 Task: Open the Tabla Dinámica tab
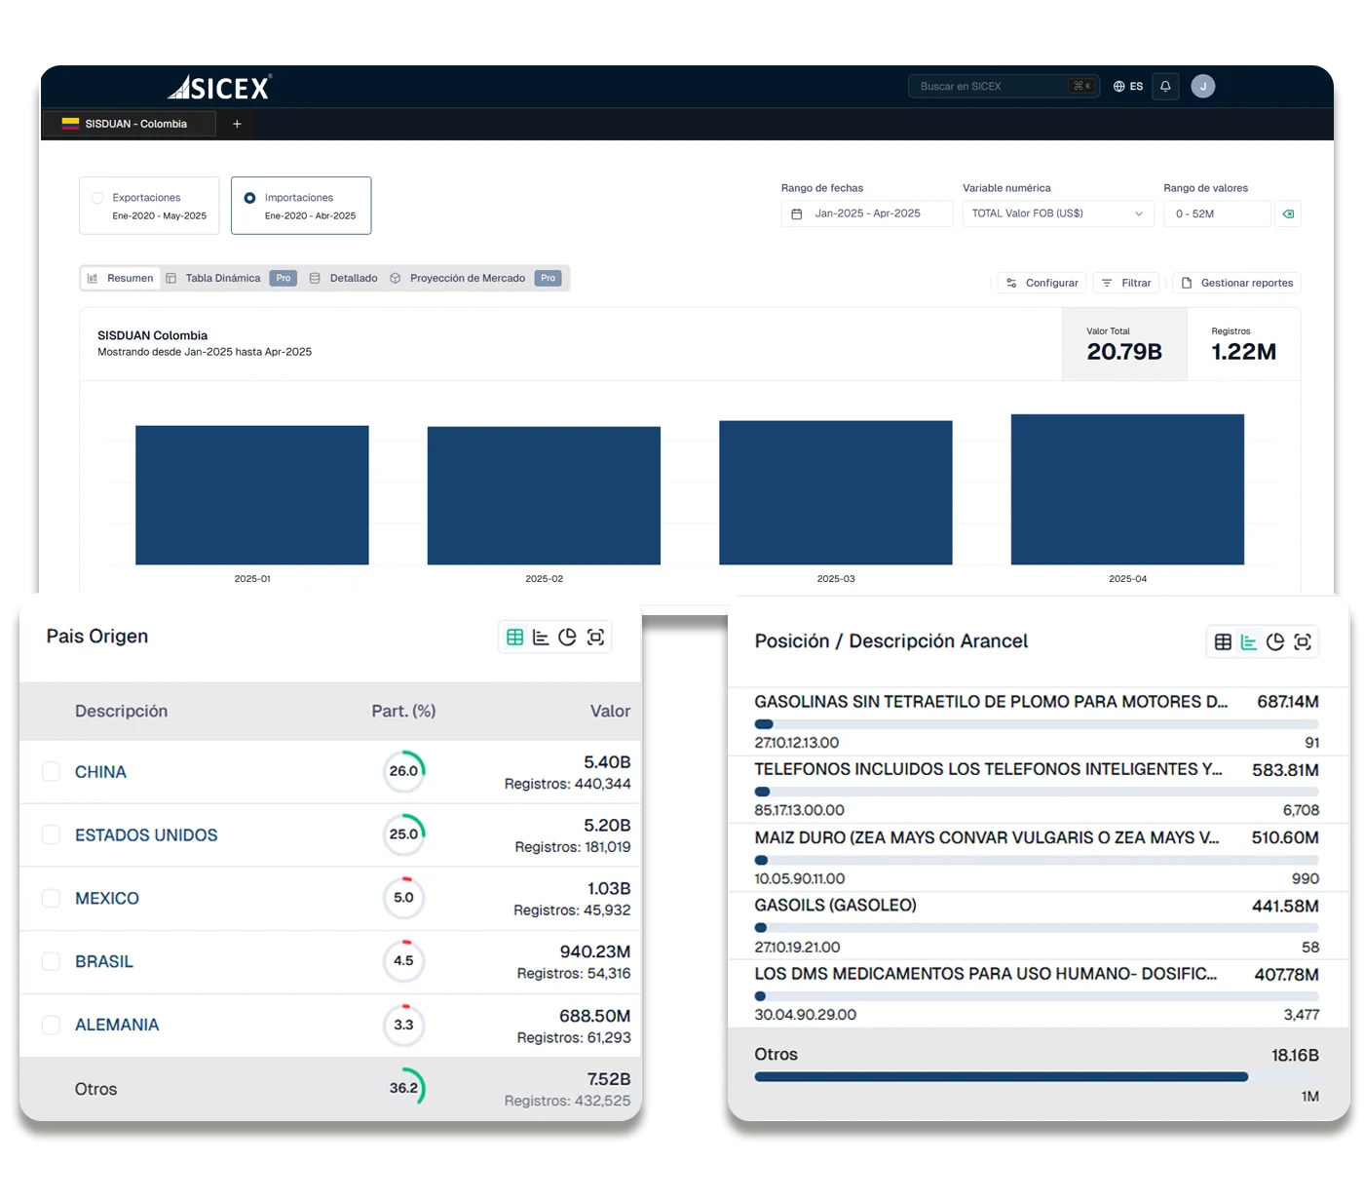[231, 278]
